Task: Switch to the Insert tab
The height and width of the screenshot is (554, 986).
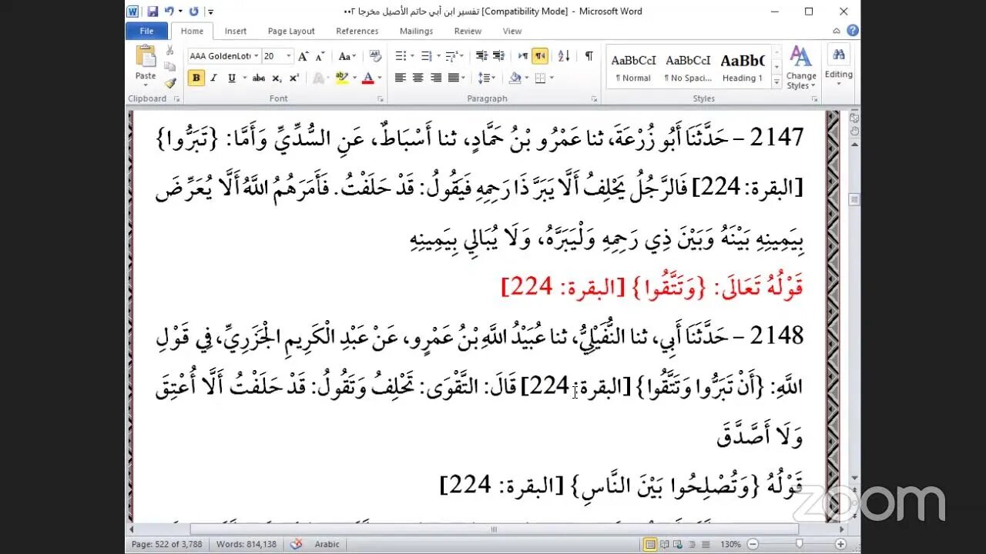Action: [236, 31]
